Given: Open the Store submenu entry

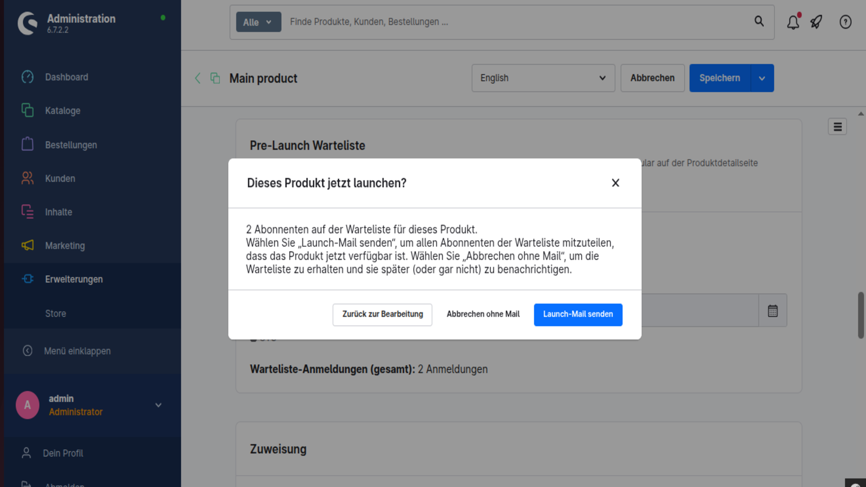Looking at the screenshot, I should pyautogui.click(x=55, y=313).
